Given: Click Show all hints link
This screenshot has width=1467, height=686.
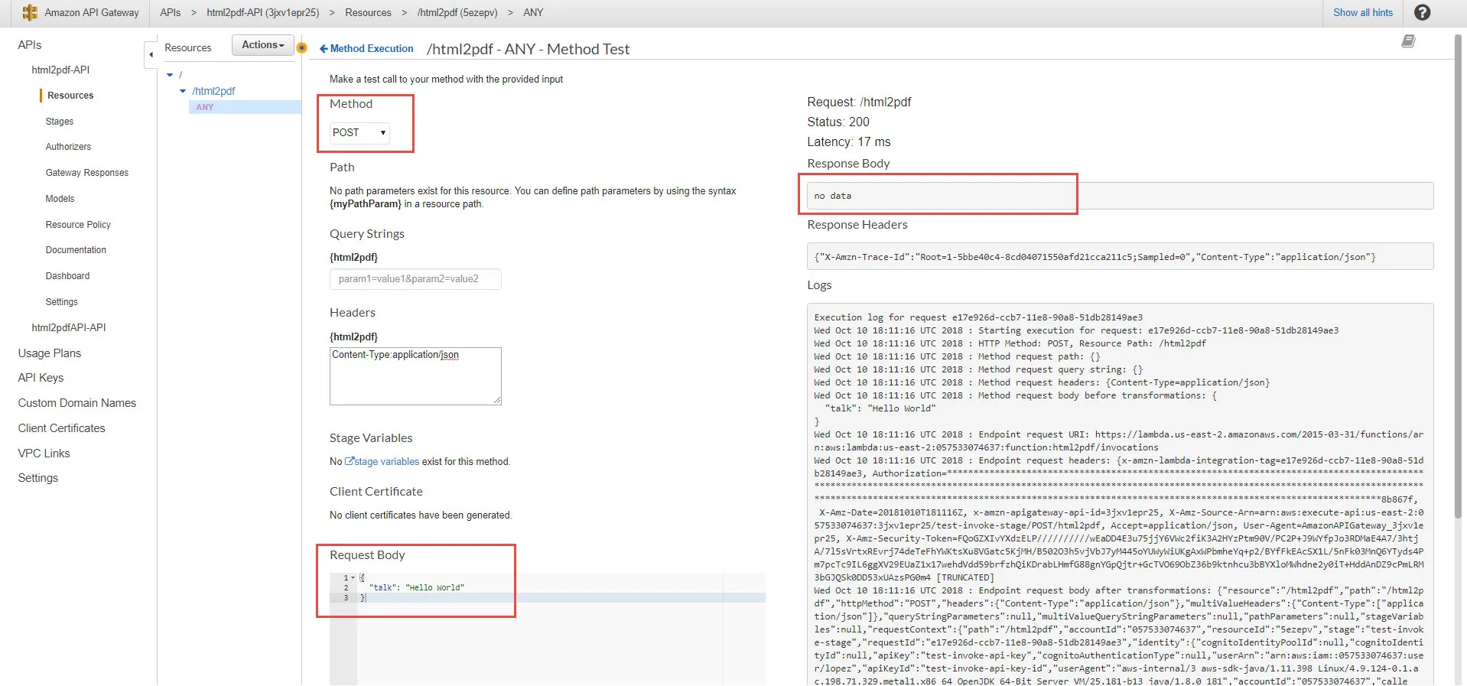Looking at the screenshot, I should click(x=1363, y=12).
